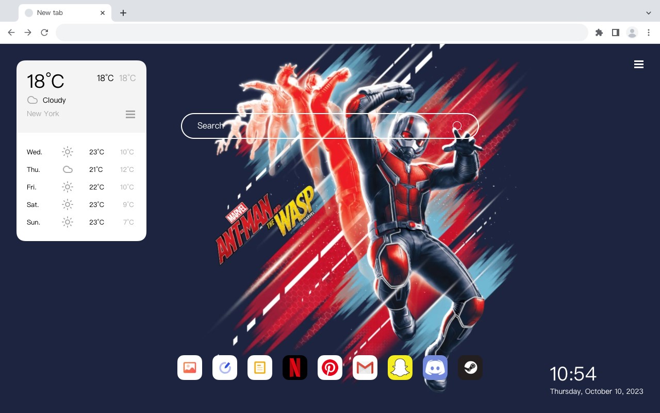
Task: Click Saturday's low of 9°C
Action: [x=128, y=204]
